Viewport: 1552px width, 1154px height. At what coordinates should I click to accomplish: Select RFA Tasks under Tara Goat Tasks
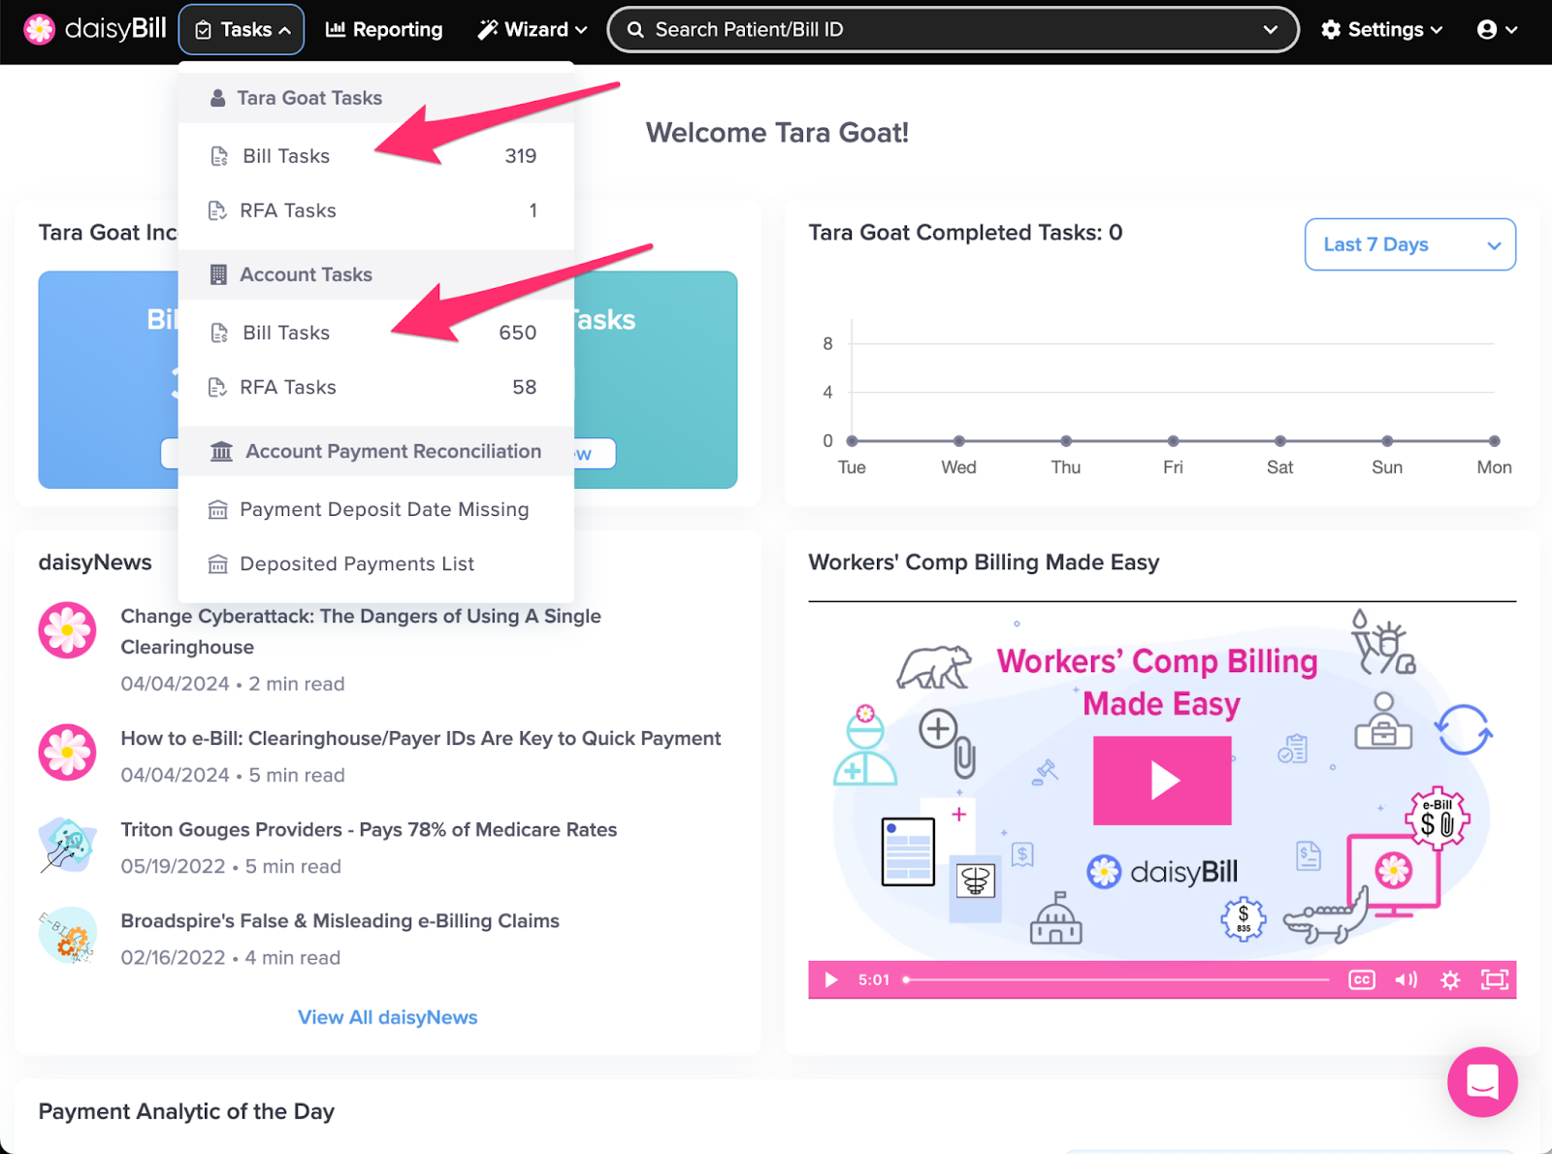click(x=376, y=210)
